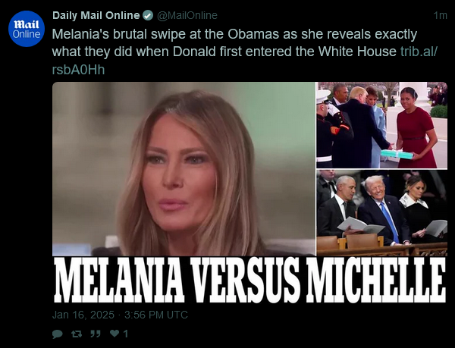Retweet the Daily Mail Online post

pos(77,334)
